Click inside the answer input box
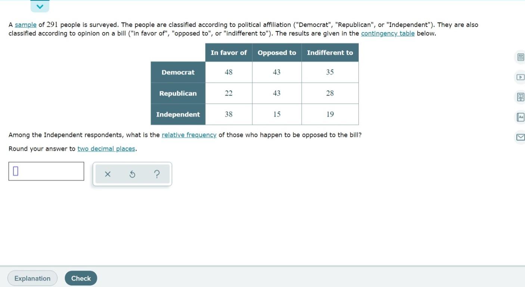This screenshot has height=287, width=525. (46, 171)
